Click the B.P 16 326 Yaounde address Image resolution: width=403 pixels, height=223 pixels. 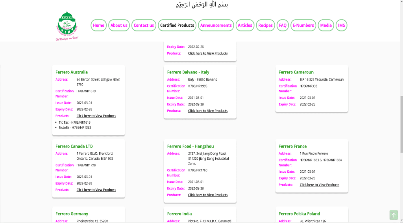pyautogui.click(x=322, y=79)
